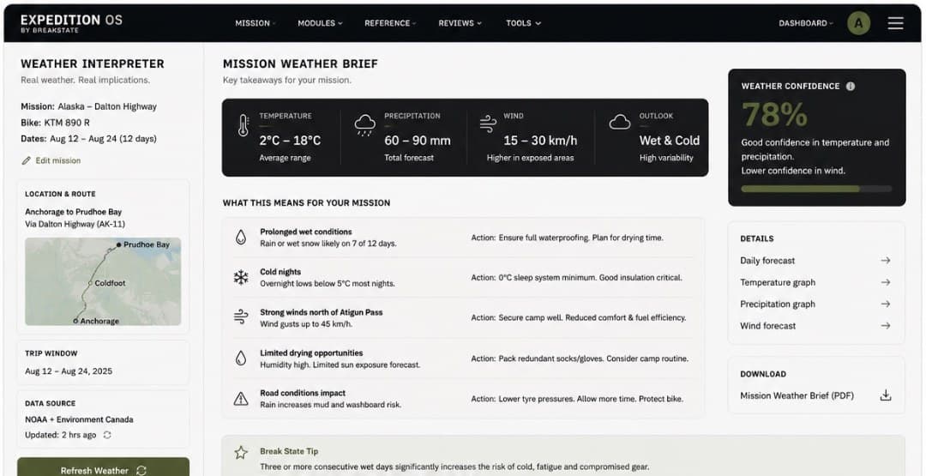Click the arrow next to Temperature graph

point(885,282)
